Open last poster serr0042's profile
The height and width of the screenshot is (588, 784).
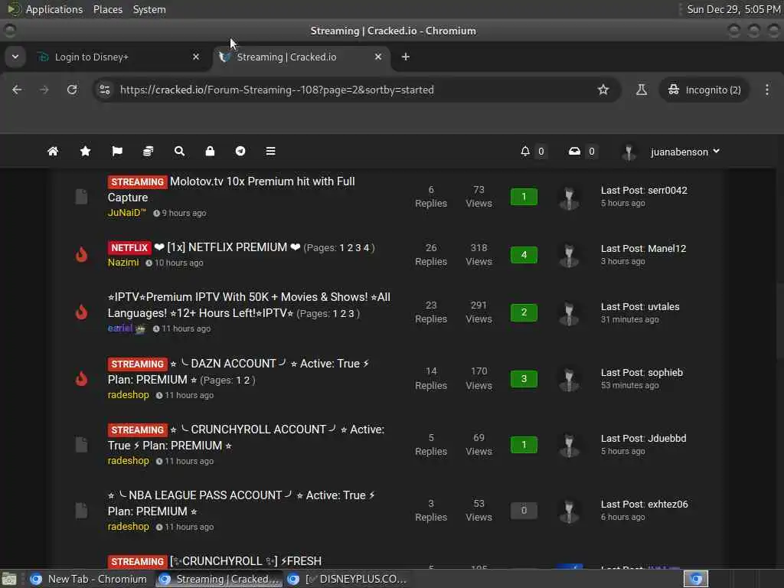pyautogui.click(x=668, y=190)
